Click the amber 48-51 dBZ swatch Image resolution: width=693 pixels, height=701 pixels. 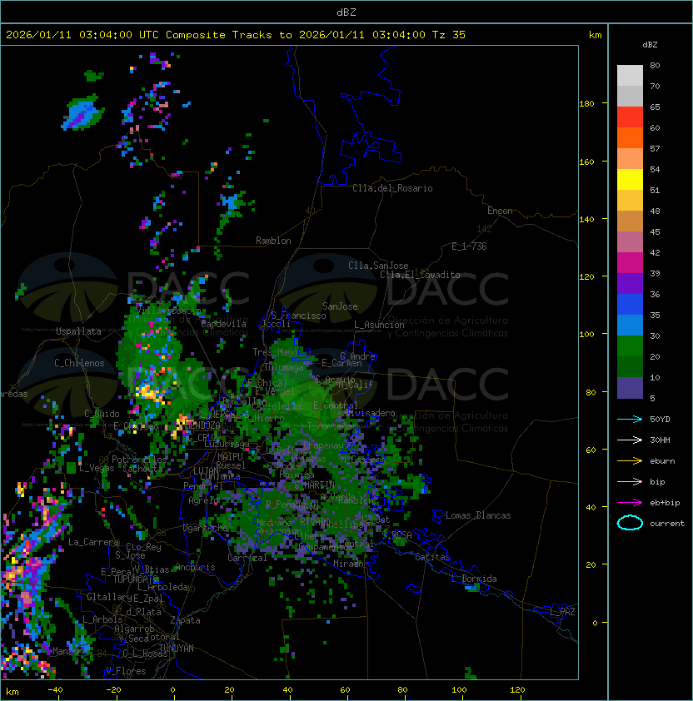click(x=630, y=201)
